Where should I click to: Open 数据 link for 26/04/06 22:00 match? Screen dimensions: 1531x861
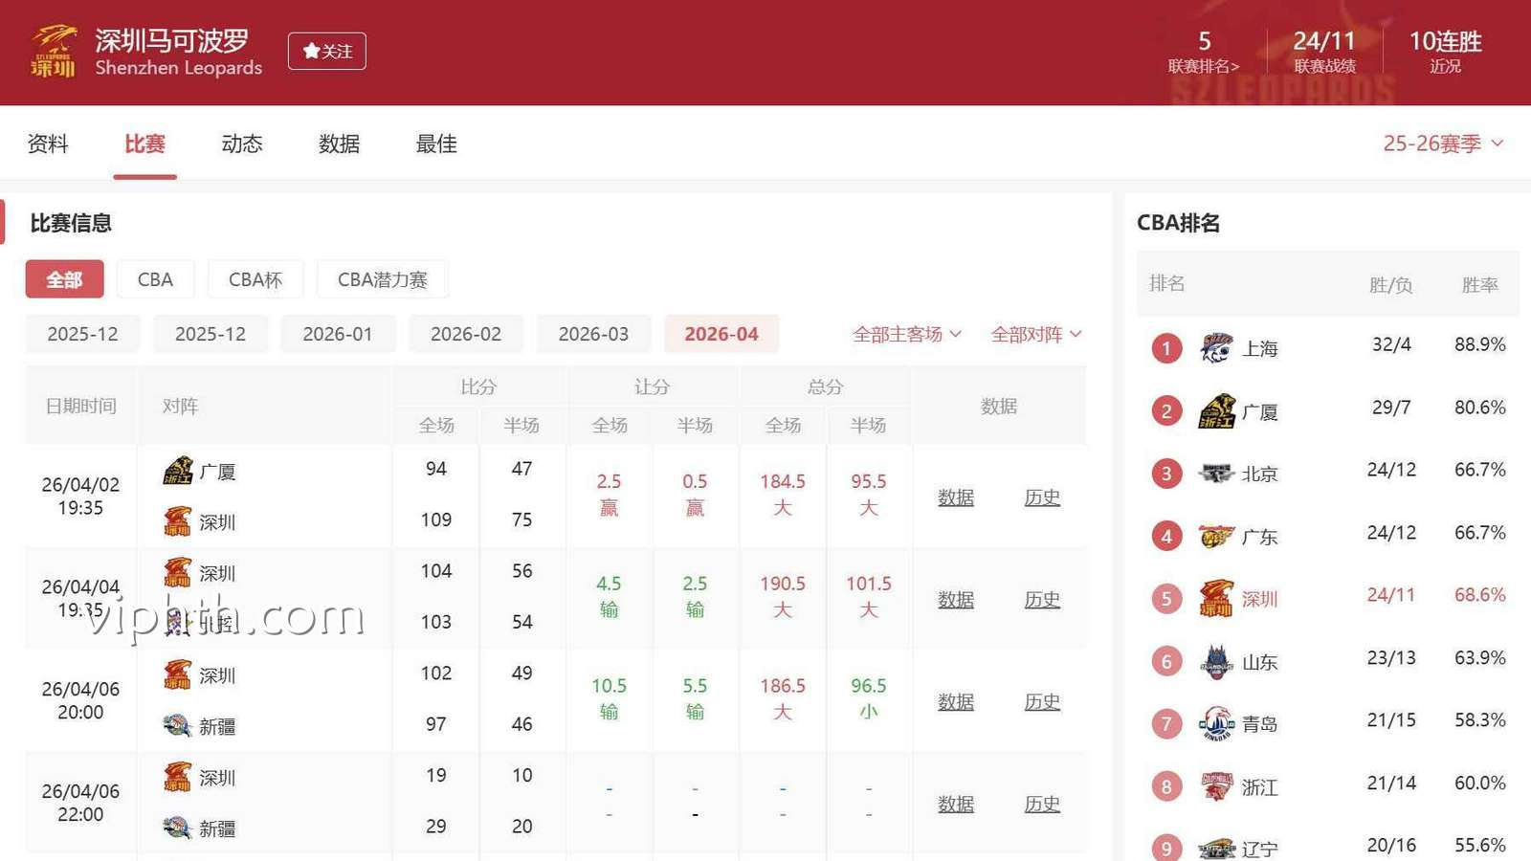pyautogui.click(x=956, y=805)
